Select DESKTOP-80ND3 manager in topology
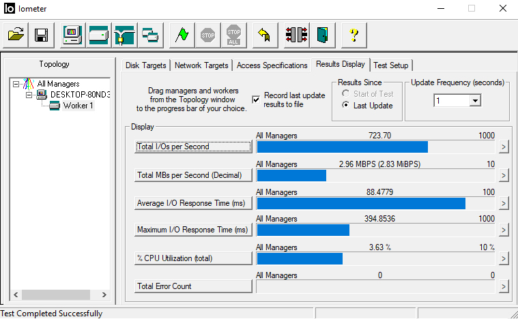 [x=81, y=95]
